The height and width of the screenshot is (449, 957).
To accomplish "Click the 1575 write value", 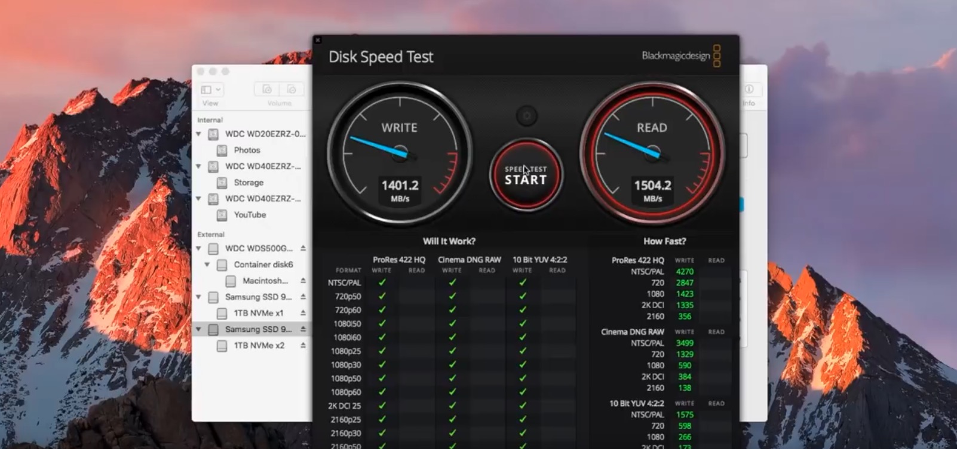I will pyautogui.click(x=685, y=414).
